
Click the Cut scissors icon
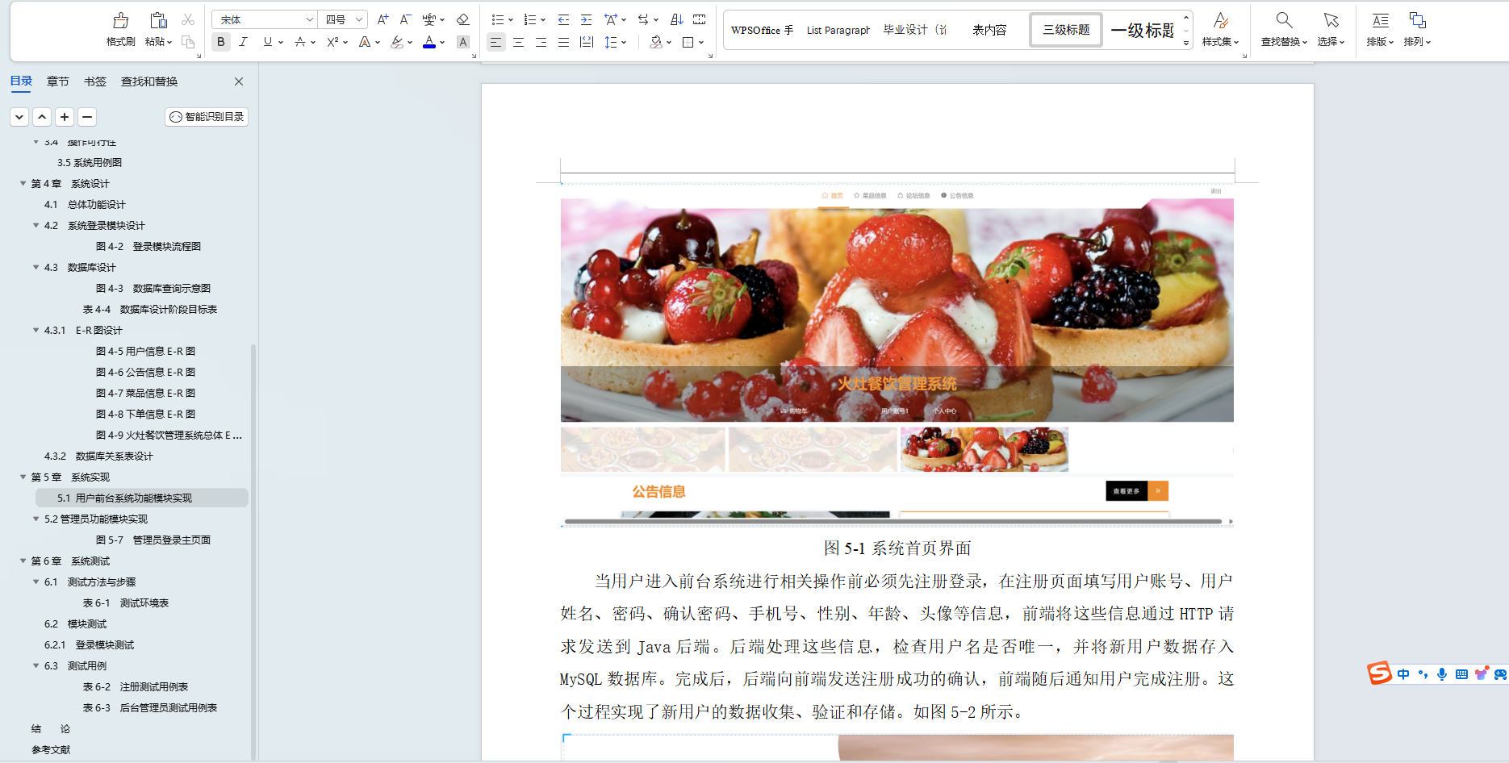188,19
